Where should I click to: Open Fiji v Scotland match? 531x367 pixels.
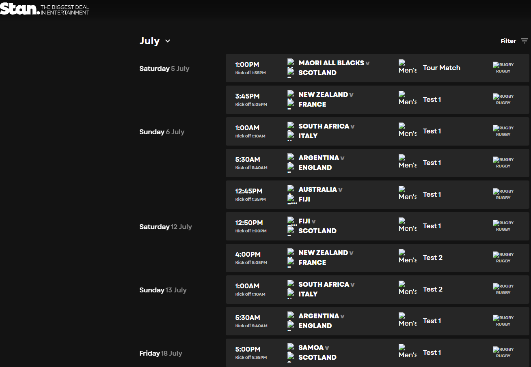pyautogui.click(x=378, y=226)
